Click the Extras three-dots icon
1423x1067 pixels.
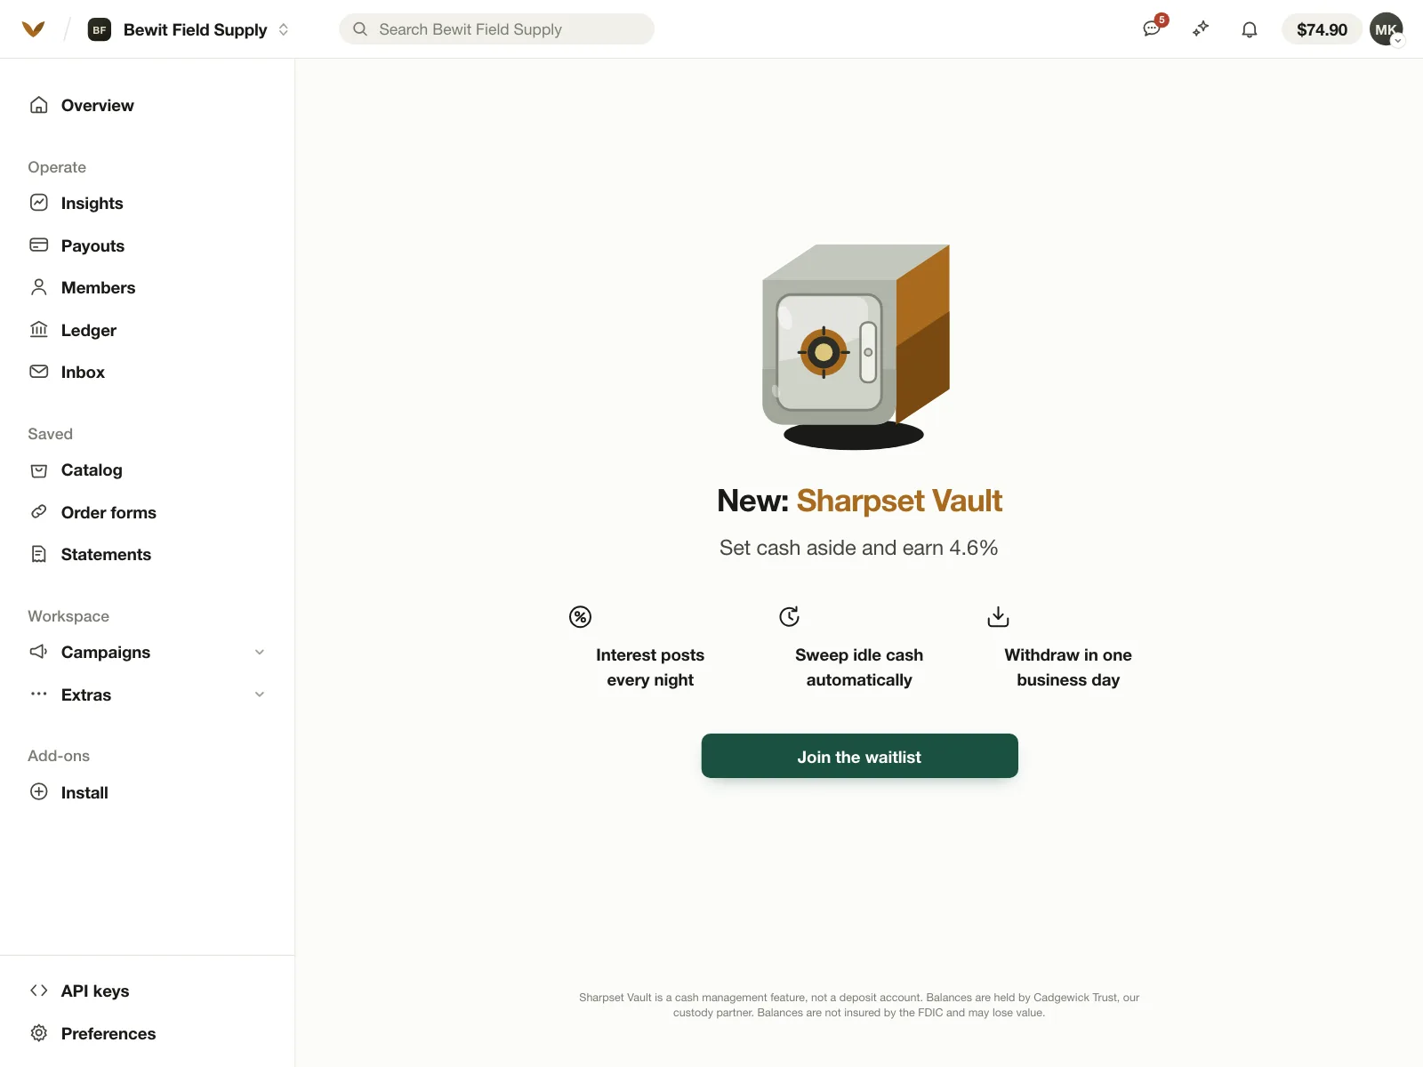coord(39,694)
